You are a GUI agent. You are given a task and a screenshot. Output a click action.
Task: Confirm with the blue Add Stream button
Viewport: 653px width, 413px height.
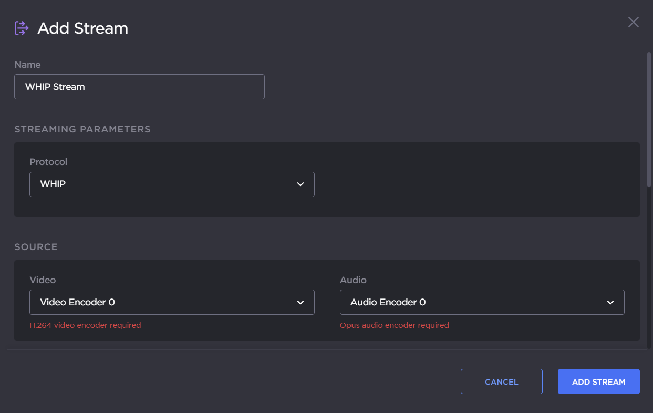pos(598,381)
